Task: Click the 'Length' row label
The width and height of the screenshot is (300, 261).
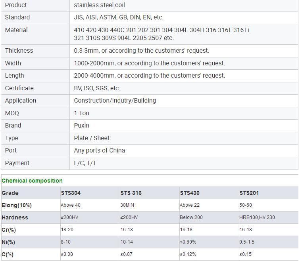Action: tap(15, 76)
